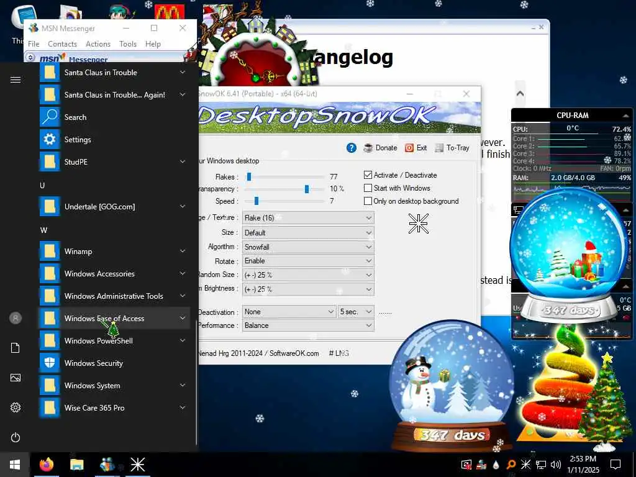Expand Windows System folder
The width and height of the screenshot is (636, 477).
coord(114,385)
